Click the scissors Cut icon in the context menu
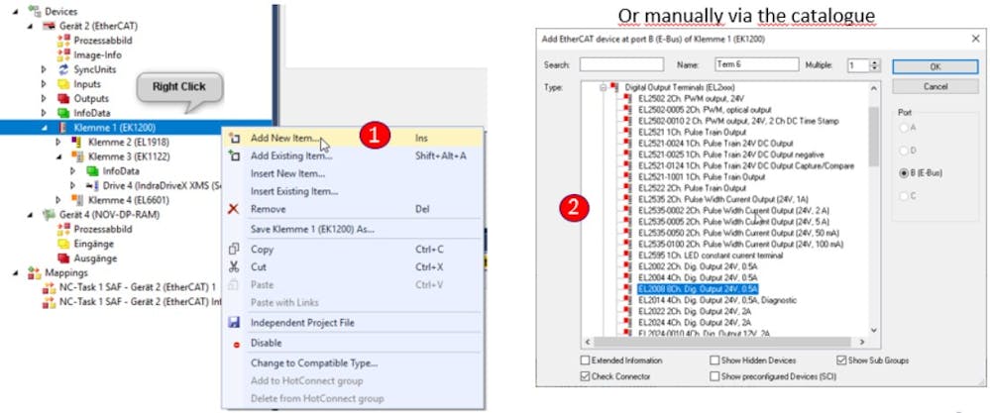The image size is (990, 413). [x=234, y=266]
